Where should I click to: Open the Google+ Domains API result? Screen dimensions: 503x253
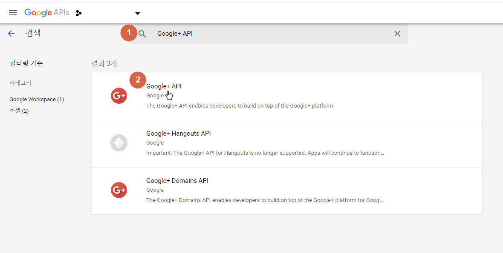pyautogui.click(x=177, y=181)
